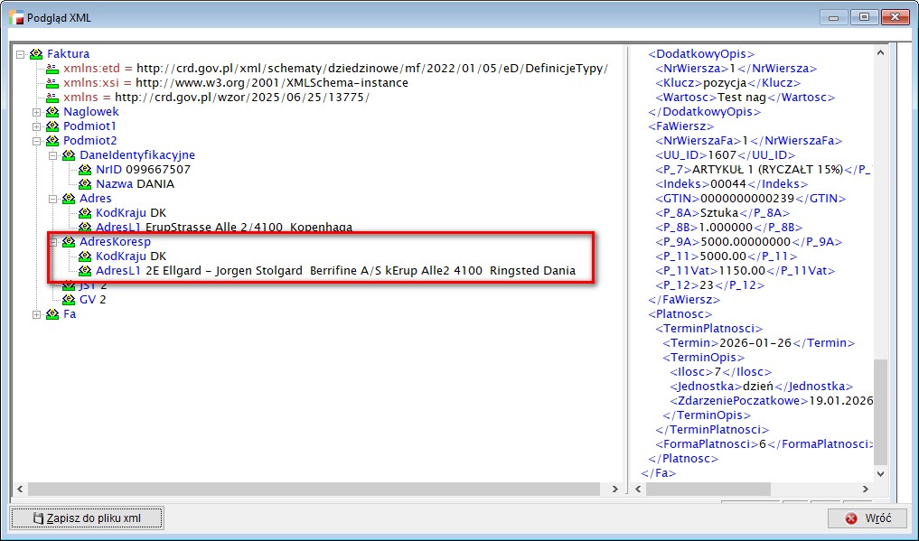Select AdresL1 under AdresKoresp
919x541 pixels.
click(x=334, y=271)
